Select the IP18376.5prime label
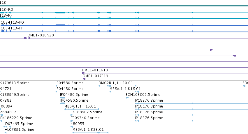This screenshot has height=134, width=248. tap(149, 118)
